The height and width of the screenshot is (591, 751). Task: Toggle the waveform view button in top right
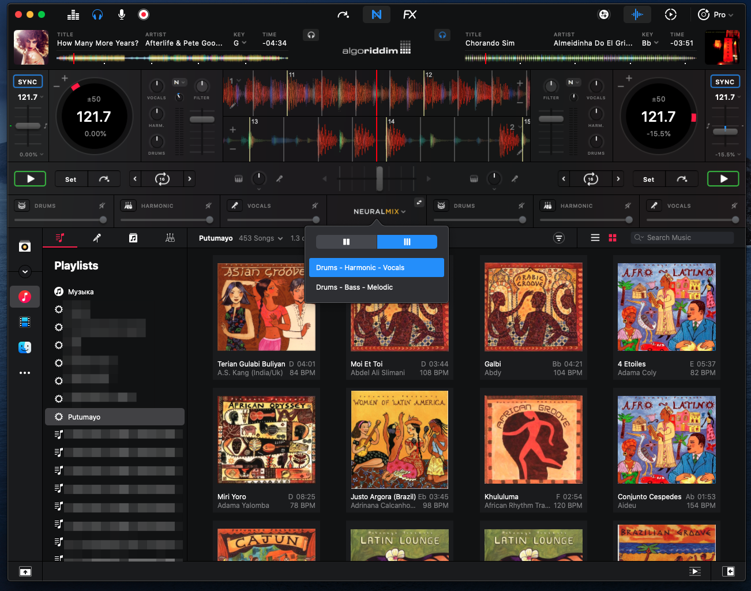(x=637, y=14)
